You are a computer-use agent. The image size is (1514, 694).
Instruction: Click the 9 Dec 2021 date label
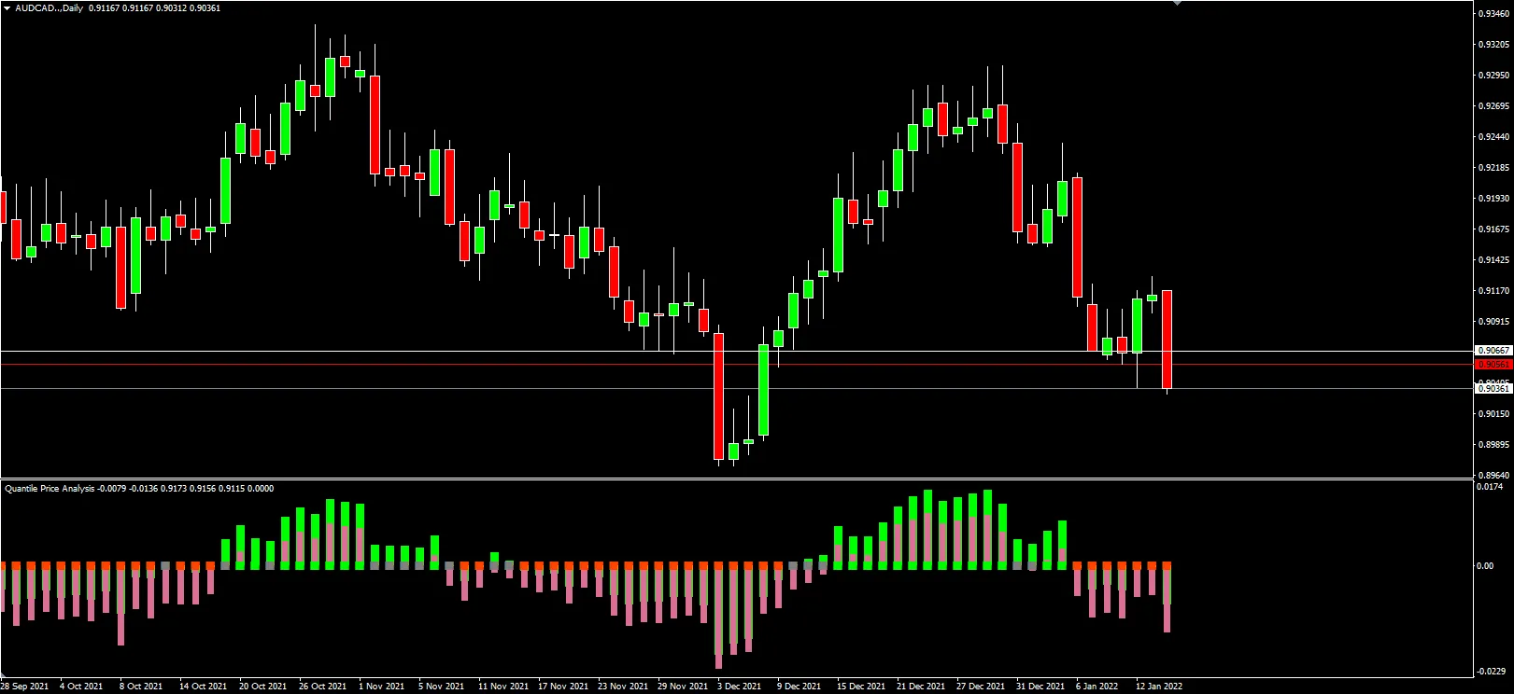tap(799, 687)
